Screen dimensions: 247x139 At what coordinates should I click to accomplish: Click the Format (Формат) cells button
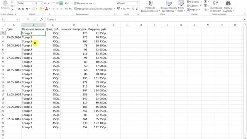point(193,10)
